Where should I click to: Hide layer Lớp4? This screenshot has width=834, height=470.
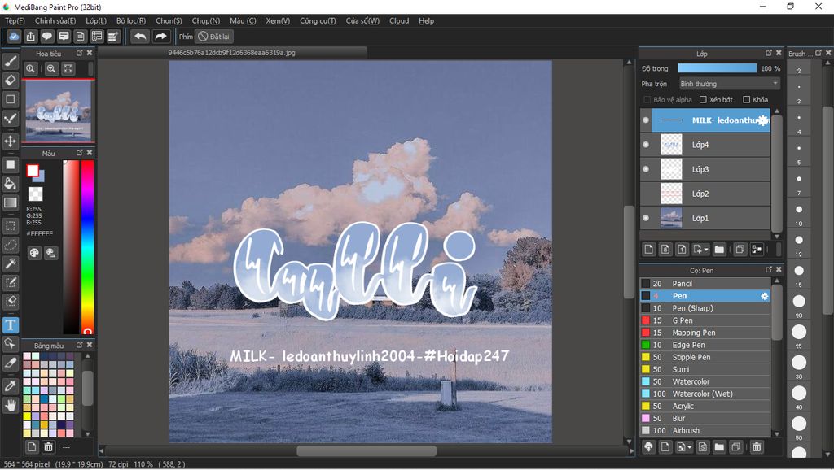tap(646, 145)
